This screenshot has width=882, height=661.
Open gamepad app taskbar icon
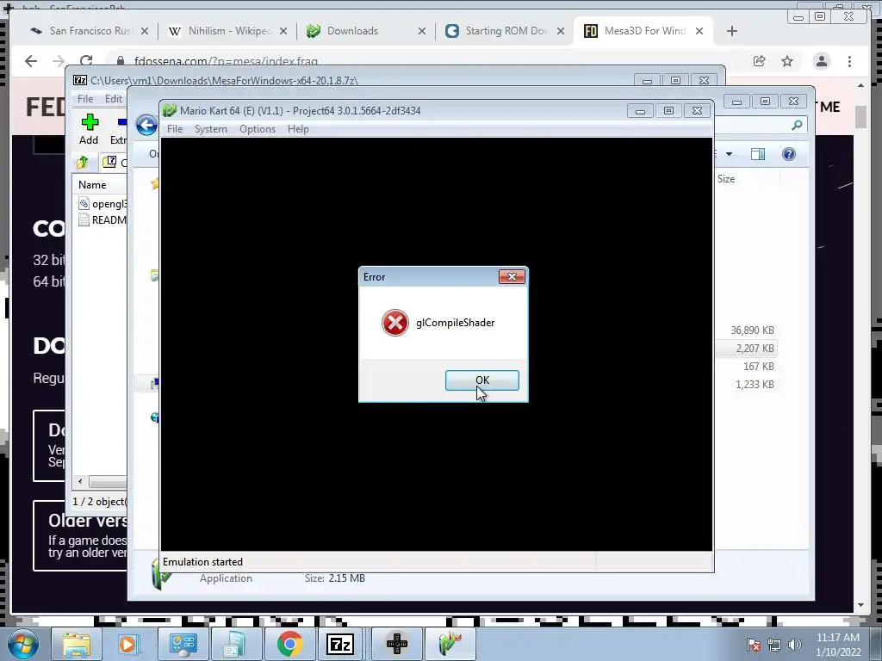[397, 645]
